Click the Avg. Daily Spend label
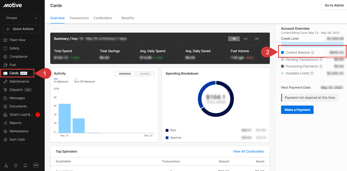The image size is (347, 171). click(x=153, y=51)
